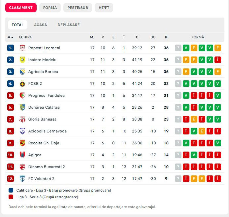The height and width of the screenshot is (217, 229).
Task: Click the gray question mark in Agigea's form
Action: tap(178, 155)
